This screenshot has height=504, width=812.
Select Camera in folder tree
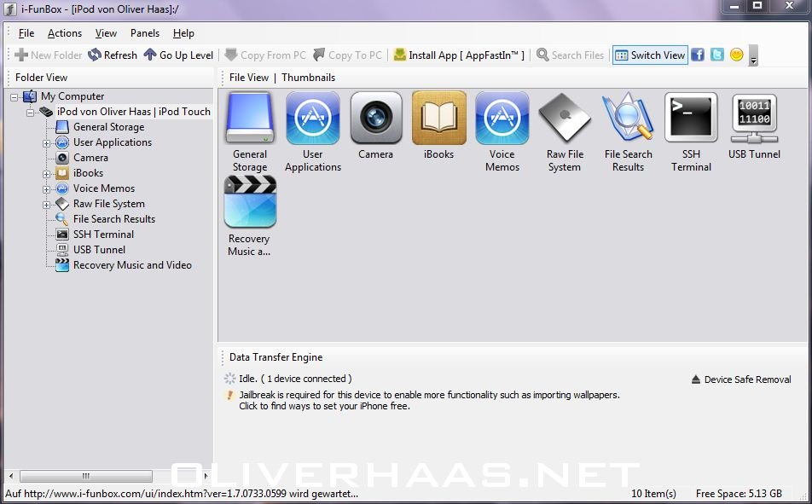coord(90,158)
